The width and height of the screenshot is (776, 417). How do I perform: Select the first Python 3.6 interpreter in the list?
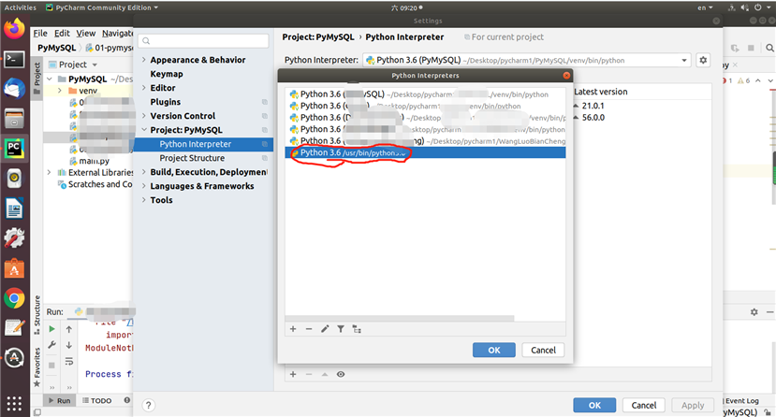[x=425, y=93]
